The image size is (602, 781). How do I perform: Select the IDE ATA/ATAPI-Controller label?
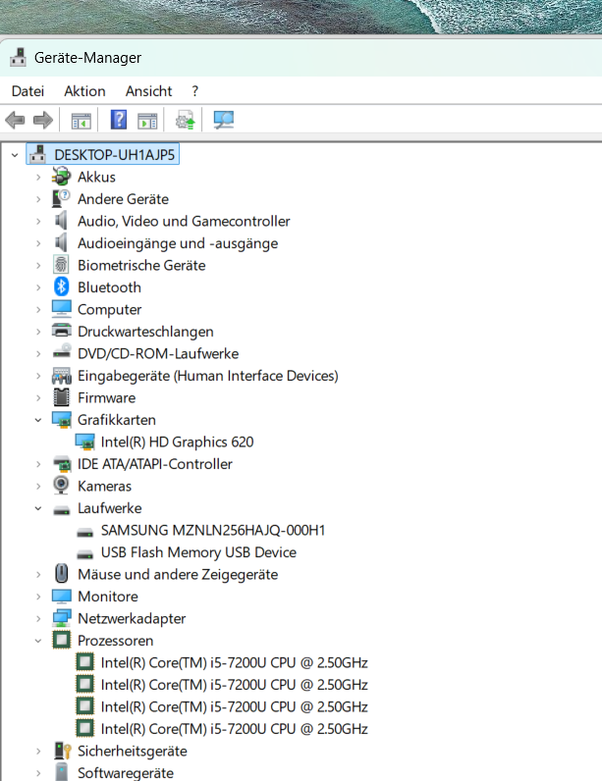(x=155, y=464)
